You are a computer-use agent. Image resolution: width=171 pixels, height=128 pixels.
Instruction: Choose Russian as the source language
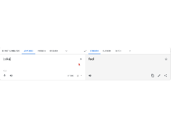[x=42, y=51]
